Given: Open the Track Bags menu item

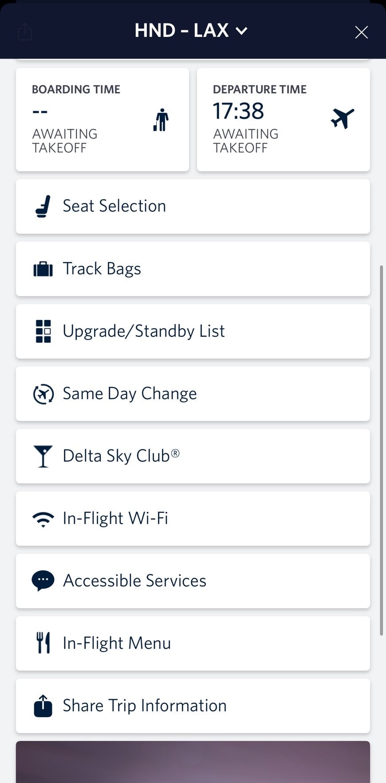Looking at the screenshot, I should tap(193, 269).
